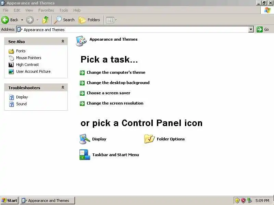Open the Sound troubleshooter link
Viewport: 274px width, 205px height.
coord(21,104)
